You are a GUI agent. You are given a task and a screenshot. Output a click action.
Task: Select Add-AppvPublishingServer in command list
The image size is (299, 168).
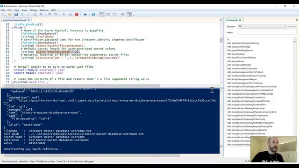(x=240, y=50)
